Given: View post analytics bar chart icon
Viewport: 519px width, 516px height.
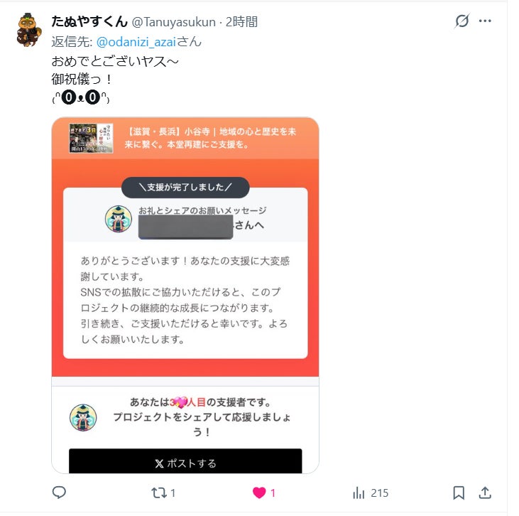Looking at the screenshot, I should click(x=359, y=493).
